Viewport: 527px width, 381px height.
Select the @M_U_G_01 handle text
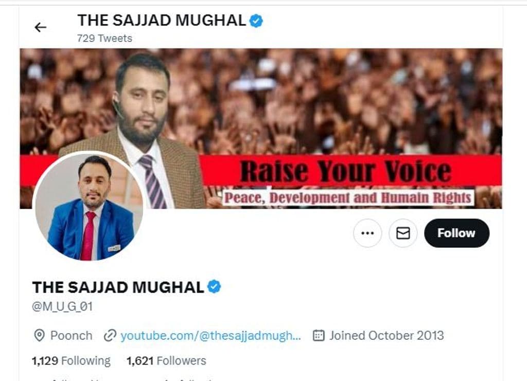pyautogui.click(x=62, y=307)
